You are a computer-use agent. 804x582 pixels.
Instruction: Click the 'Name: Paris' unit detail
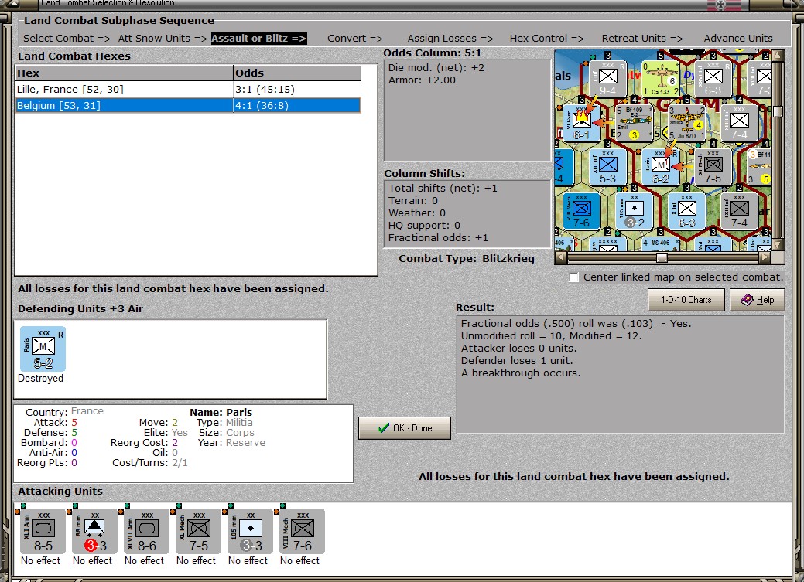(x=221, y=413)
